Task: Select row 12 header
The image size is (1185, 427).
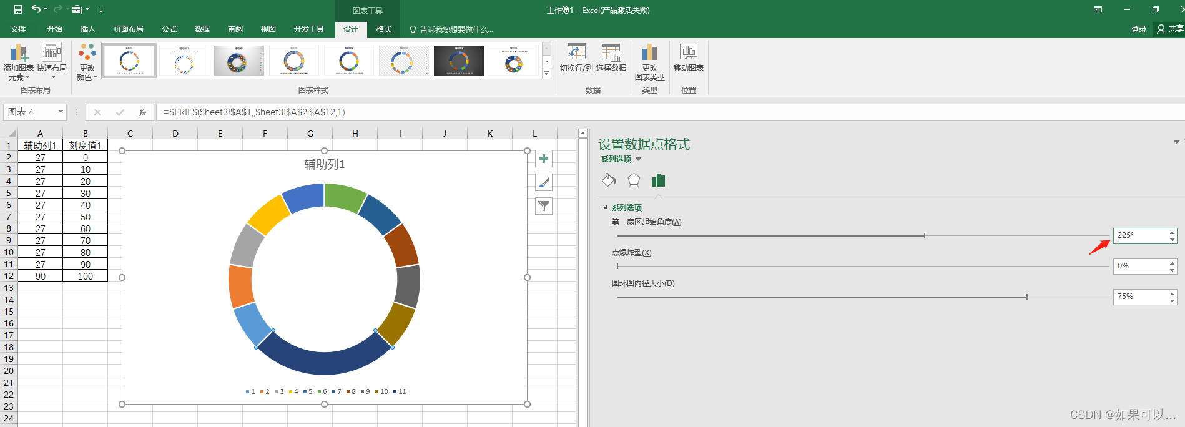Action: (x=9, y=276)
